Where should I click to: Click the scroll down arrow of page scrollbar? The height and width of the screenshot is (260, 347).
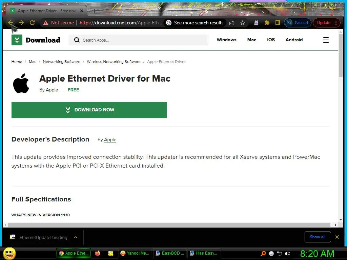click(x=341, y=219)
